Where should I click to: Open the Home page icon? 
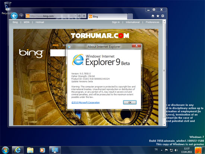[x=153, y=16]
